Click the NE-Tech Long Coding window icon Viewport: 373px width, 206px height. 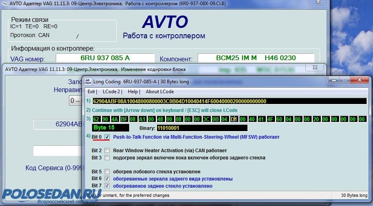pyautogui.click(x=88, y=81)
